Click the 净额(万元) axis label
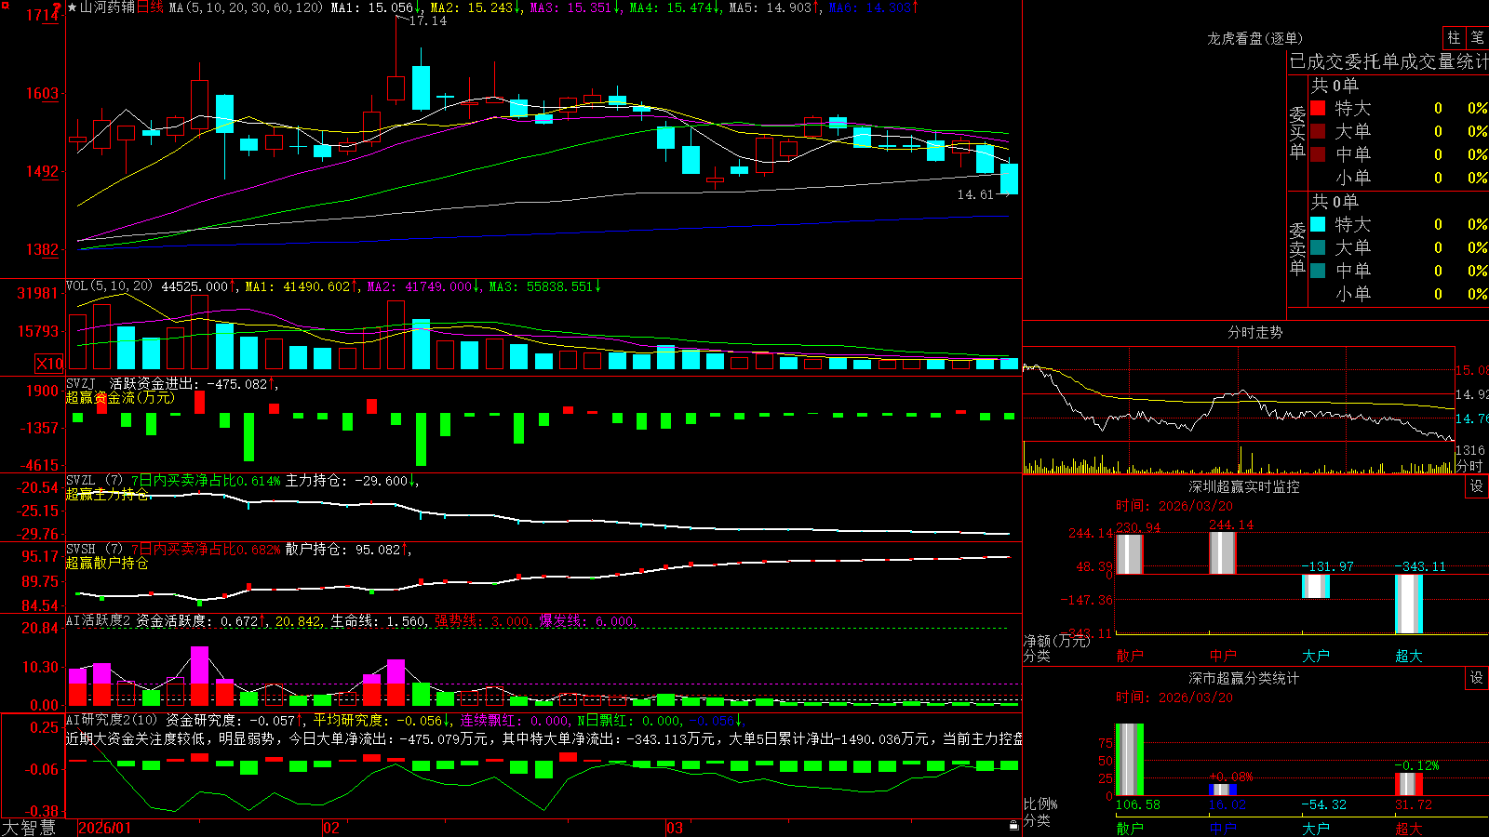Viewport: 1489px width, 837px height. coord(1056,641)
